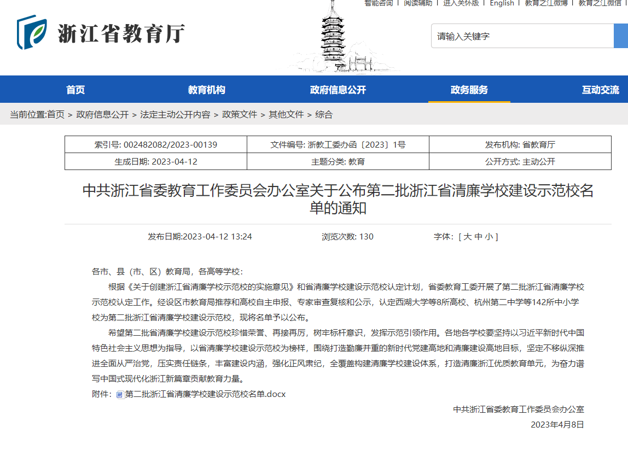This screenshot has width=628, height=456.
Task: Click the 公开方式 主动公开 cell
Action: pos(520,162)
